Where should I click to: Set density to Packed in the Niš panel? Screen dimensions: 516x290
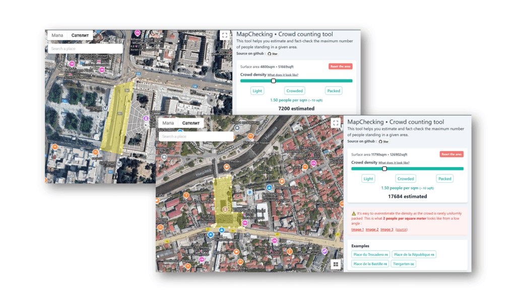pos(444,179)
